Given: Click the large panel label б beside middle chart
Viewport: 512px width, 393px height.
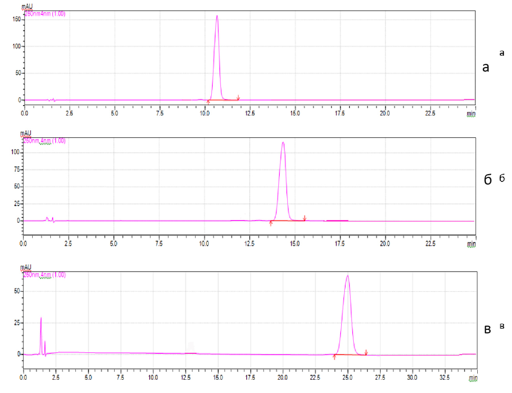Looking at the screenshot, I should (x=487, y=180).
